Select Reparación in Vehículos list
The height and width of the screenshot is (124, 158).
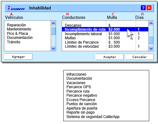pyautogui.click(x=16, y=25)
